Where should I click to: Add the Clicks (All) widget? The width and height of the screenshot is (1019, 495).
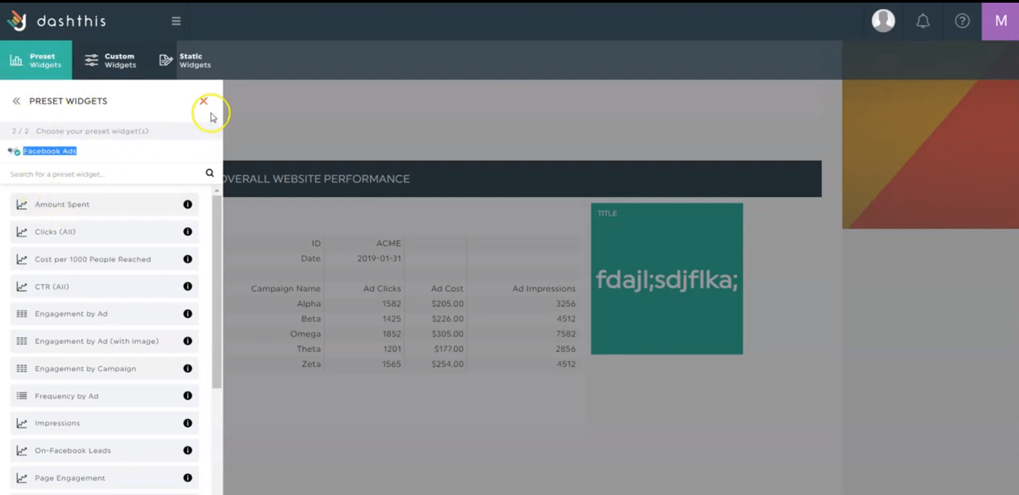(104, 232)
